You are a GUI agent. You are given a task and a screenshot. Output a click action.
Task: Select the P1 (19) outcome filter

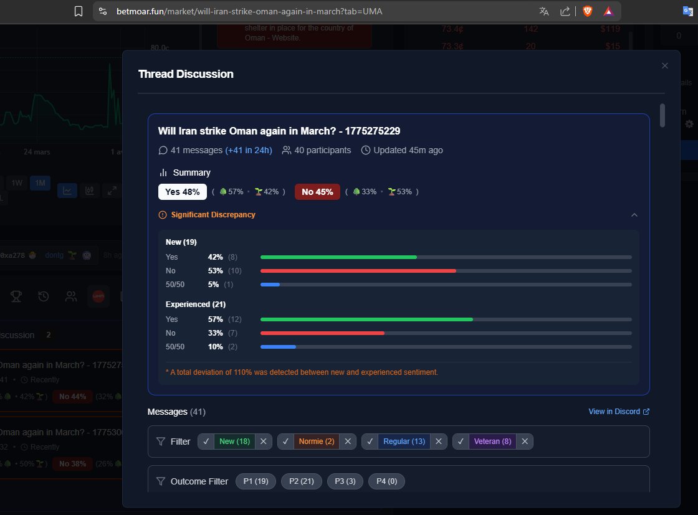click(256, 481)
